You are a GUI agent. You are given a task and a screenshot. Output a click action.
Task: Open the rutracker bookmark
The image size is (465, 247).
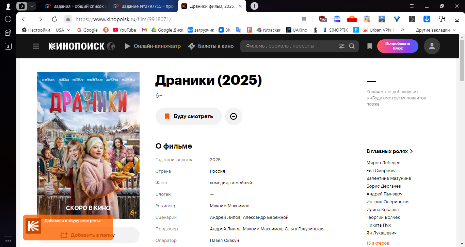coord(269,30)
